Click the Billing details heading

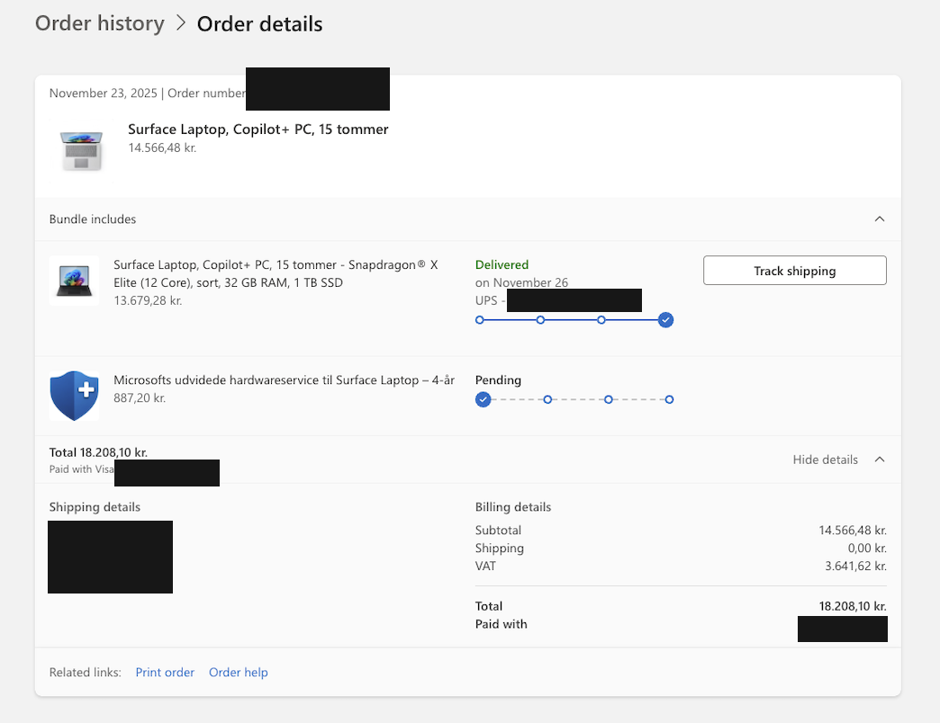tap(513, 507)
